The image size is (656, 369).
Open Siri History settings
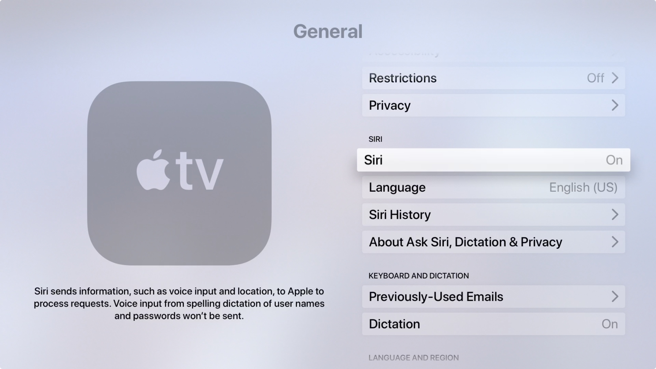click(x=494, y=215)
